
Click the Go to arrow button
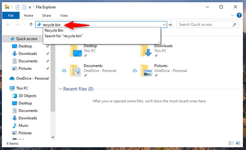170,25
